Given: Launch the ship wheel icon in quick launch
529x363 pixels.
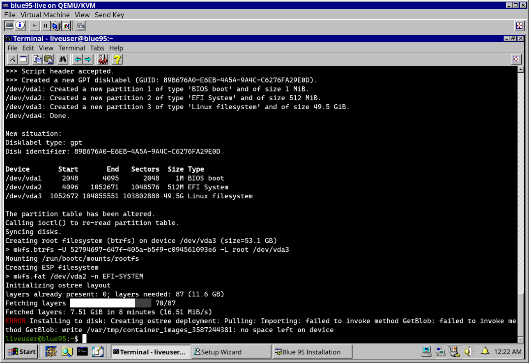Looking at the screenshot, I should coord(51,352).
